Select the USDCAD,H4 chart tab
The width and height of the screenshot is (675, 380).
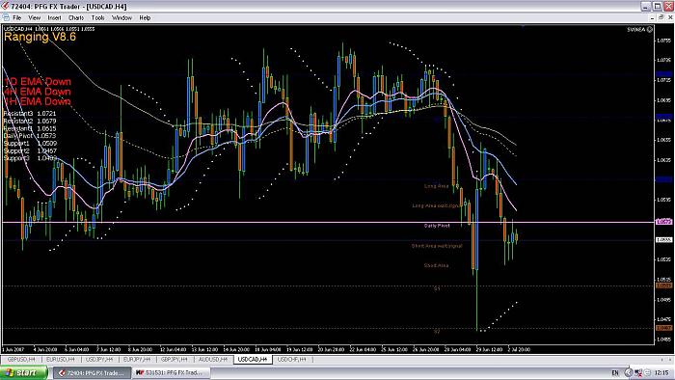(x=253, y=359)
